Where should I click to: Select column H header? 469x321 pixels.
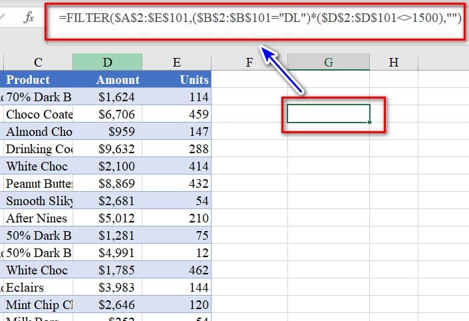(x=394, y=62)
